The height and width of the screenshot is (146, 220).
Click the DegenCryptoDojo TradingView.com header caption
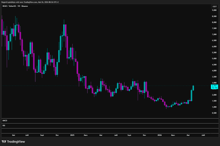click(x=30, y=2)
